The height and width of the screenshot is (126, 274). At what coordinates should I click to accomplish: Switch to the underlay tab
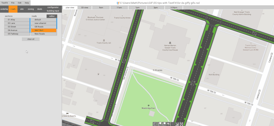point(4,9)
